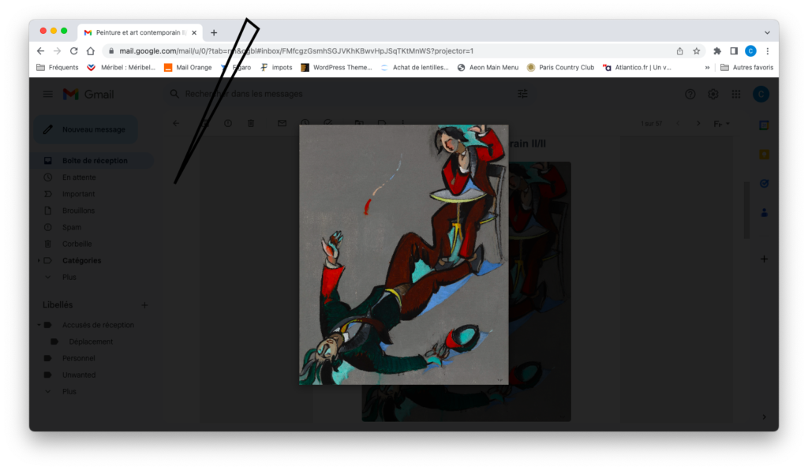Open Google Keep side panel
Screen dimensions: 808x470
pyautogui.click(x=764, y=155)
